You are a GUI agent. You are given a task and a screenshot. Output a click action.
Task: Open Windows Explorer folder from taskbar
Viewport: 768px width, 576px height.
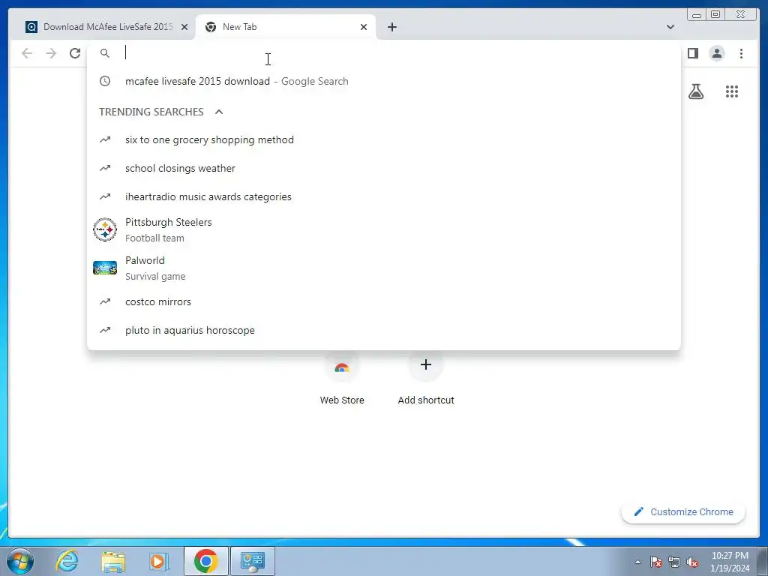point(113,561)
